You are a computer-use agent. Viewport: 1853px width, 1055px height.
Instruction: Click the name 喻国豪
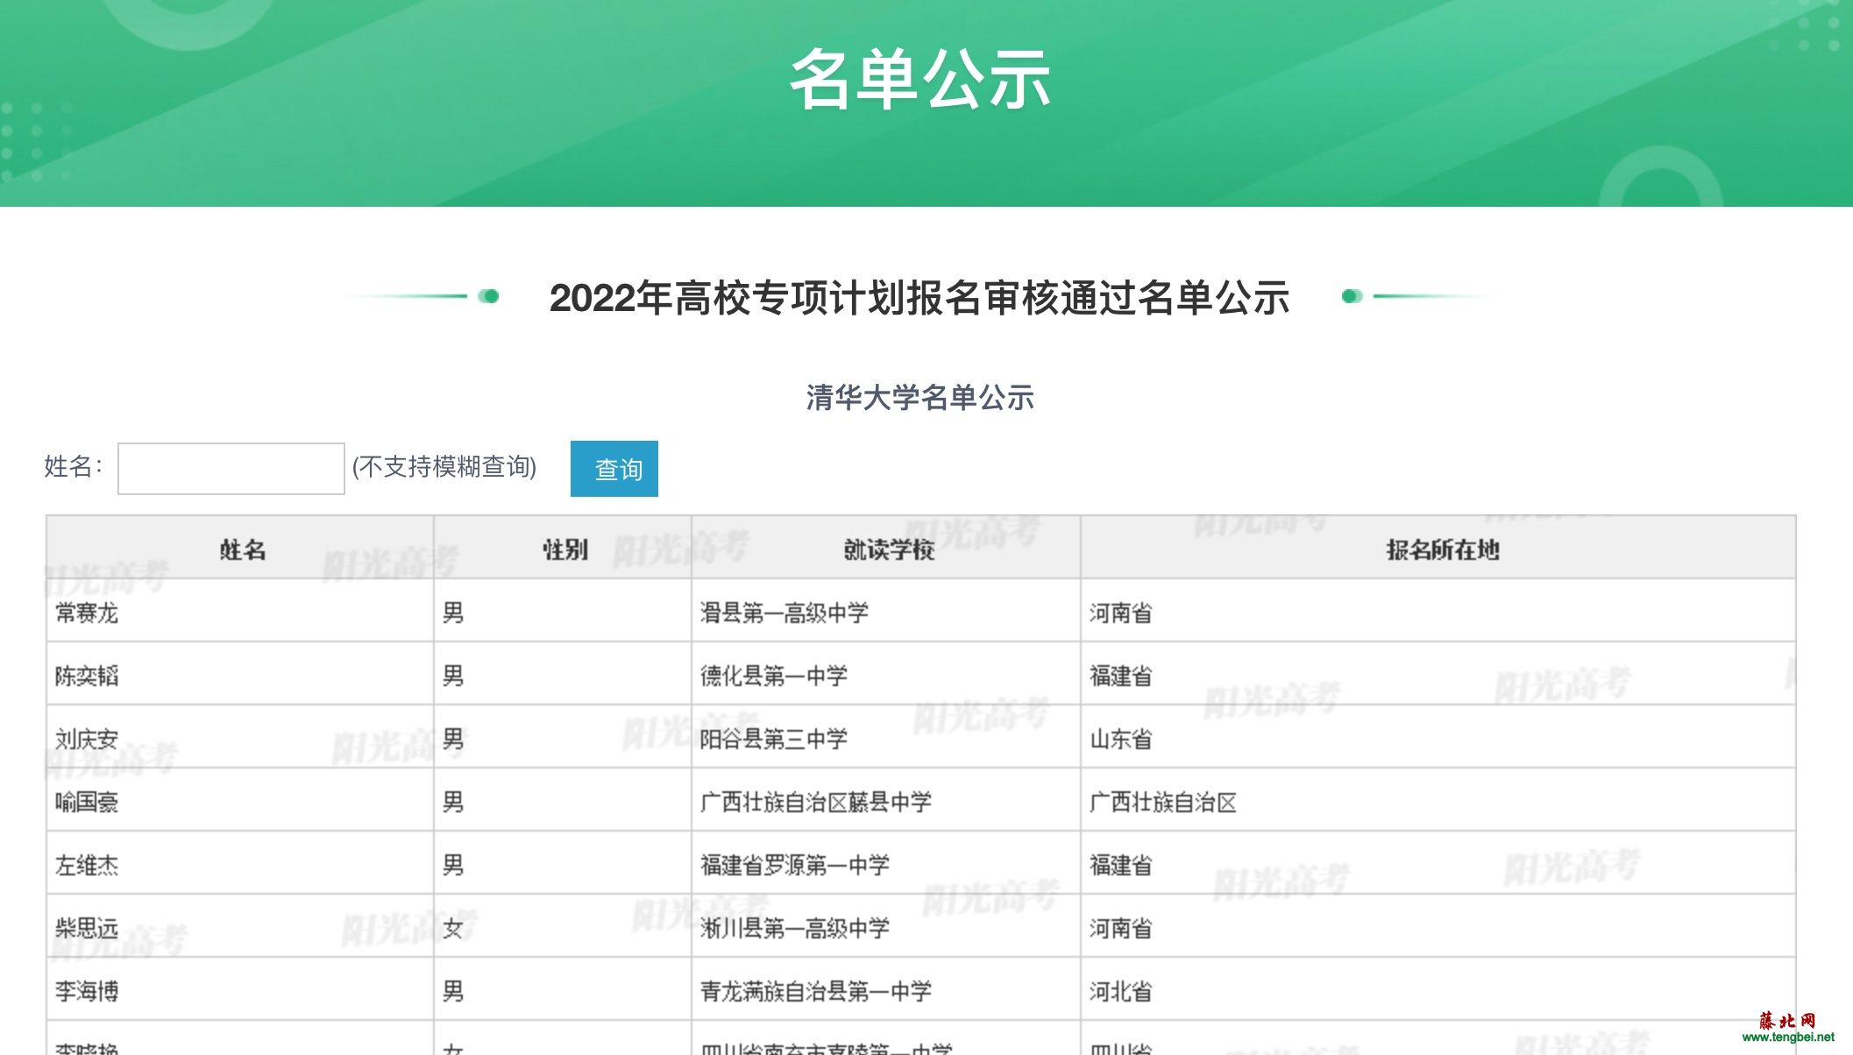pos(87,802)
